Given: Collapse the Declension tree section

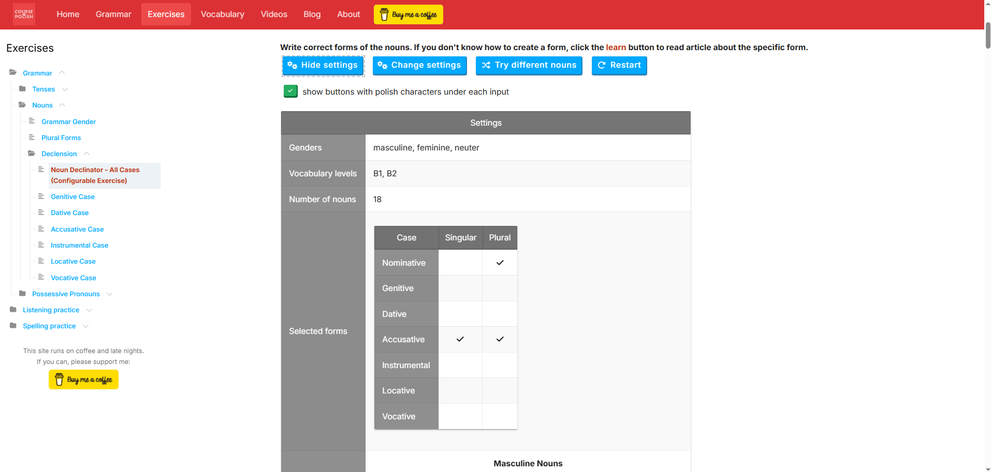Looking at the screenshot, I should 87,154.
